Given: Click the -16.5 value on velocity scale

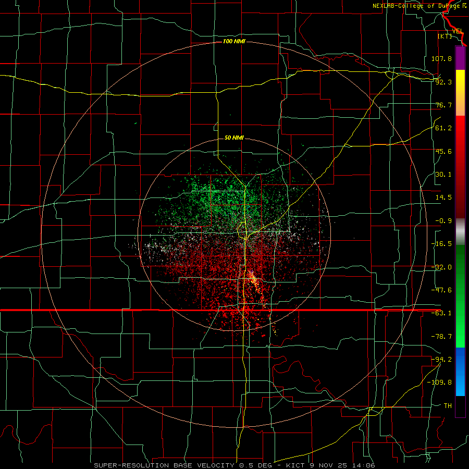Looking at the screenshot, I should pyautogui.click(x=441, y=244).
